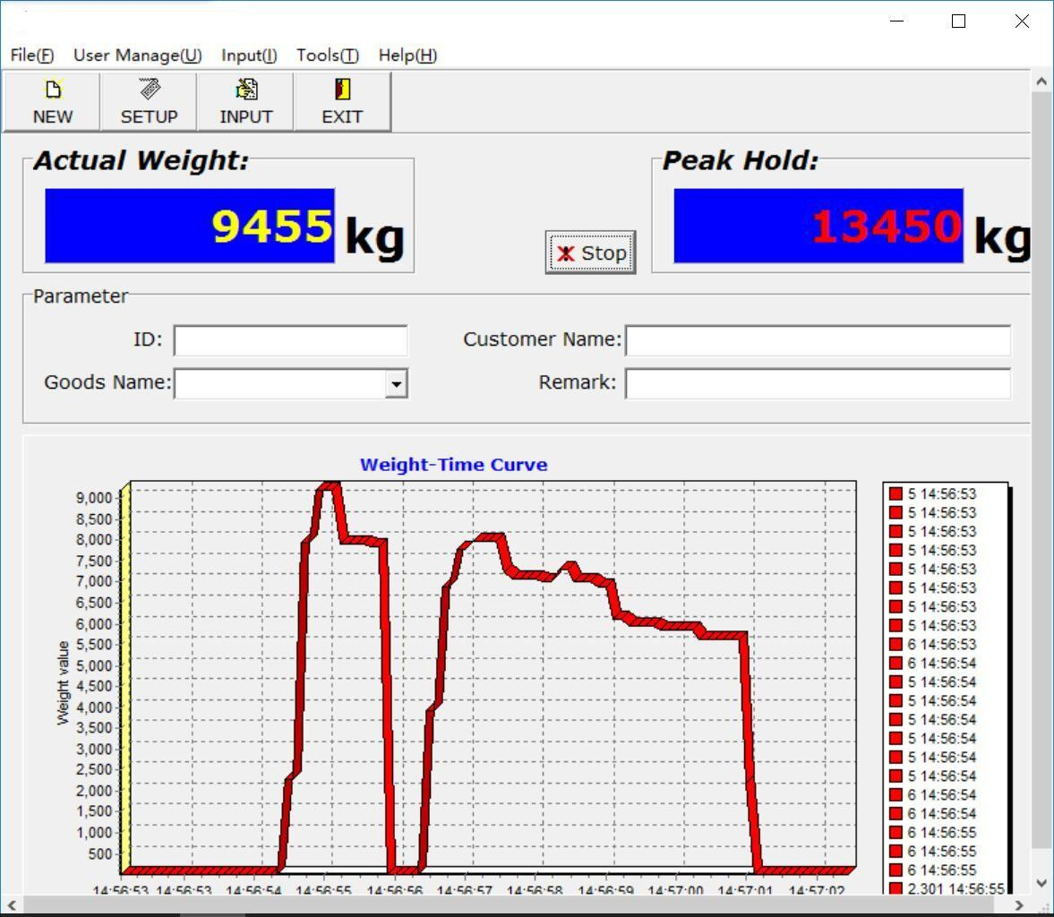The height and width of the screenshot is (917, 1054).
Task: Click the INPUT toolbar icon
Action: click(x=245, y=90)
